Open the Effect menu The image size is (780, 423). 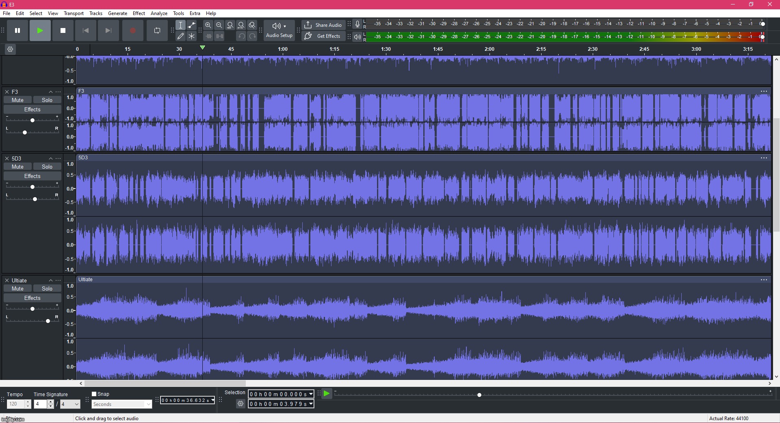[x=139, y=13]
